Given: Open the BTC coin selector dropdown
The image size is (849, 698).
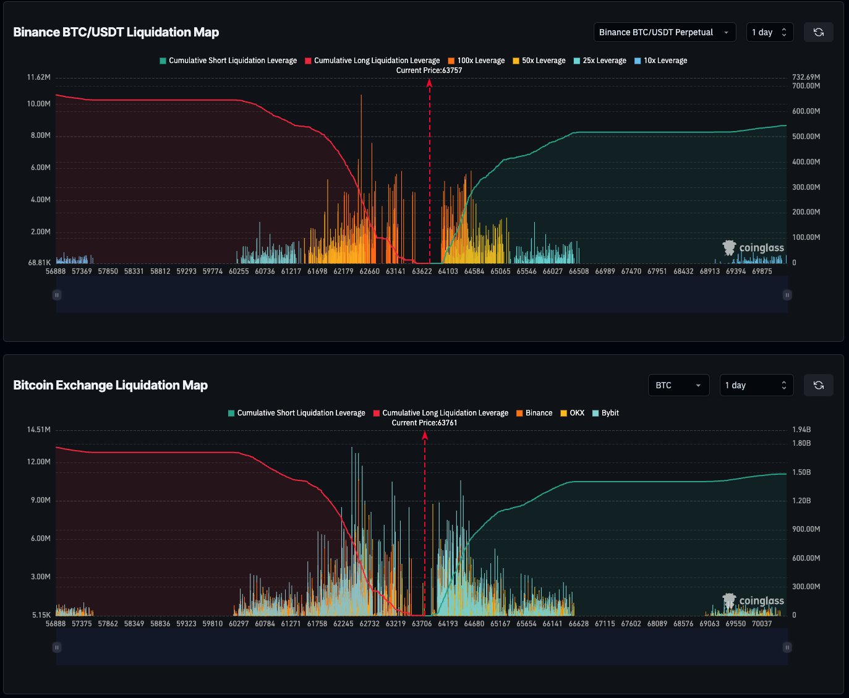Looking at the screenshot, I should tap(678, 385).
